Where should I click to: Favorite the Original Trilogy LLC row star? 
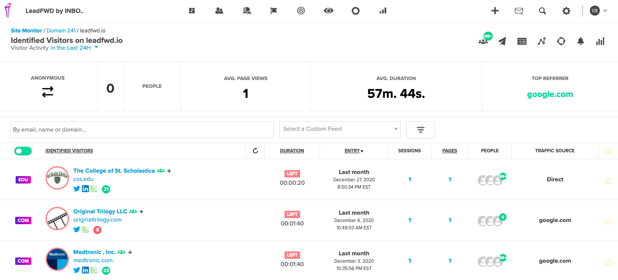608,222
